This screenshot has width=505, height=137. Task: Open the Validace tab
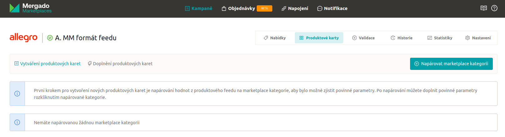(363, 38)
